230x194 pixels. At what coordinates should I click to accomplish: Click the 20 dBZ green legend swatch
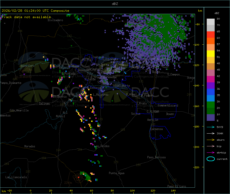(211, 105)
